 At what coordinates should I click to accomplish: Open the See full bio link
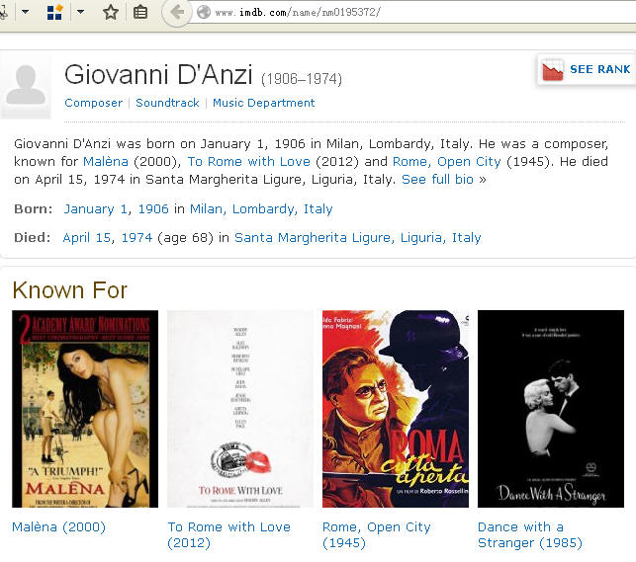(x=437, y=180)
